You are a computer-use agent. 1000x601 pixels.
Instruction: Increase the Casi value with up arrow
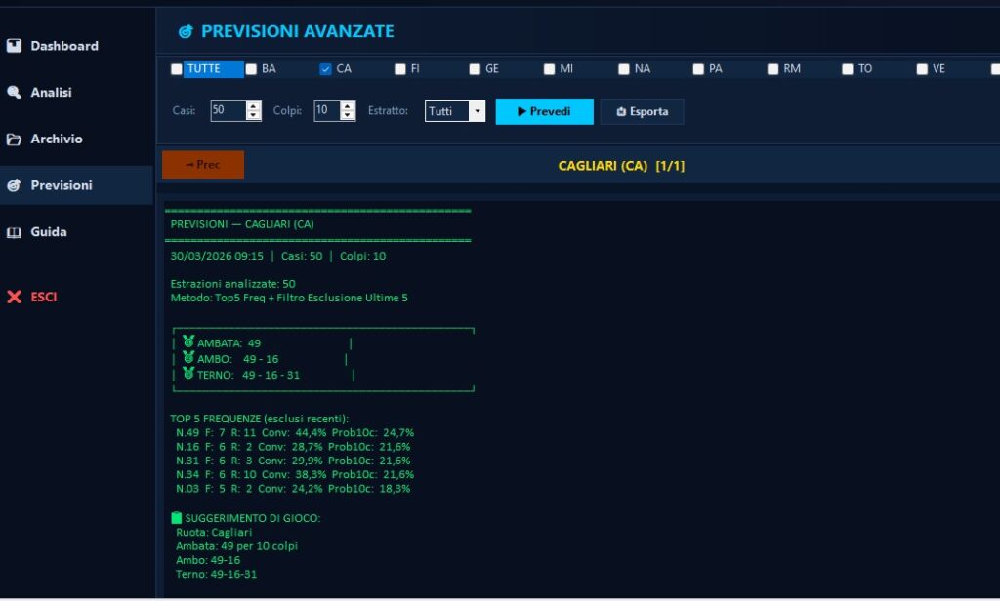(x=254, y=106)
